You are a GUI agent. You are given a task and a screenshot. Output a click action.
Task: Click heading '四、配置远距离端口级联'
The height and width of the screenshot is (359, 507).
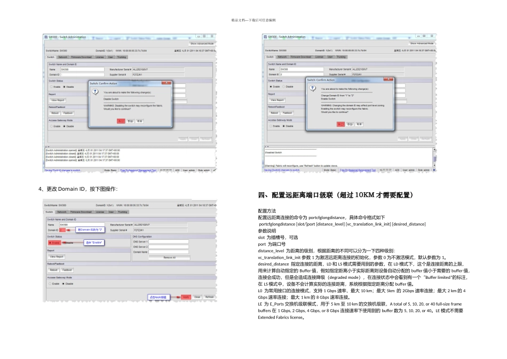(335, 195)
